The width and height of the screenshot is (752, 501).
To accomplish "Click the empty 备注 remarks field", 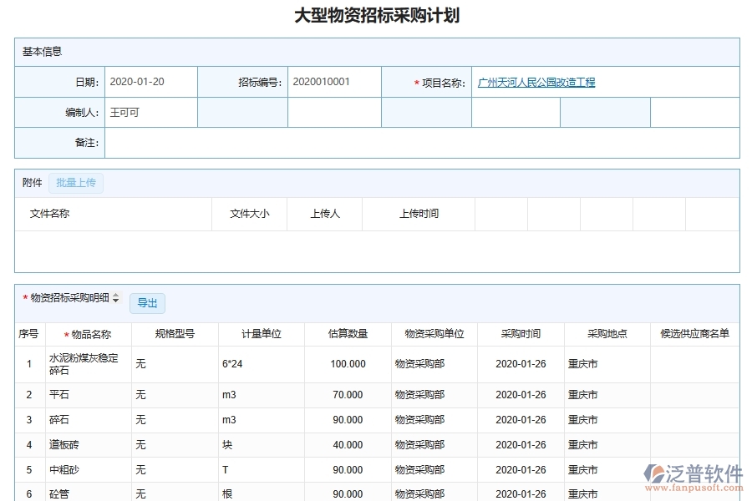I will click(418, 143).
